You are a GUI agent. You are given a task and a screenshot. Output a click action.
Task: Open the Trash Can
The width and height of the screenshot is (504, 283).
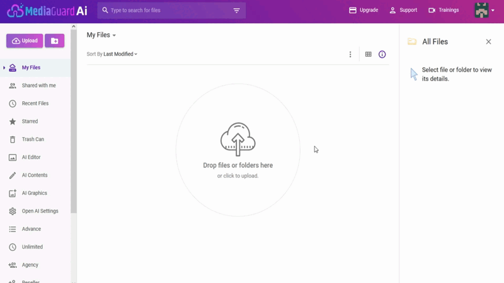point(33,140)
